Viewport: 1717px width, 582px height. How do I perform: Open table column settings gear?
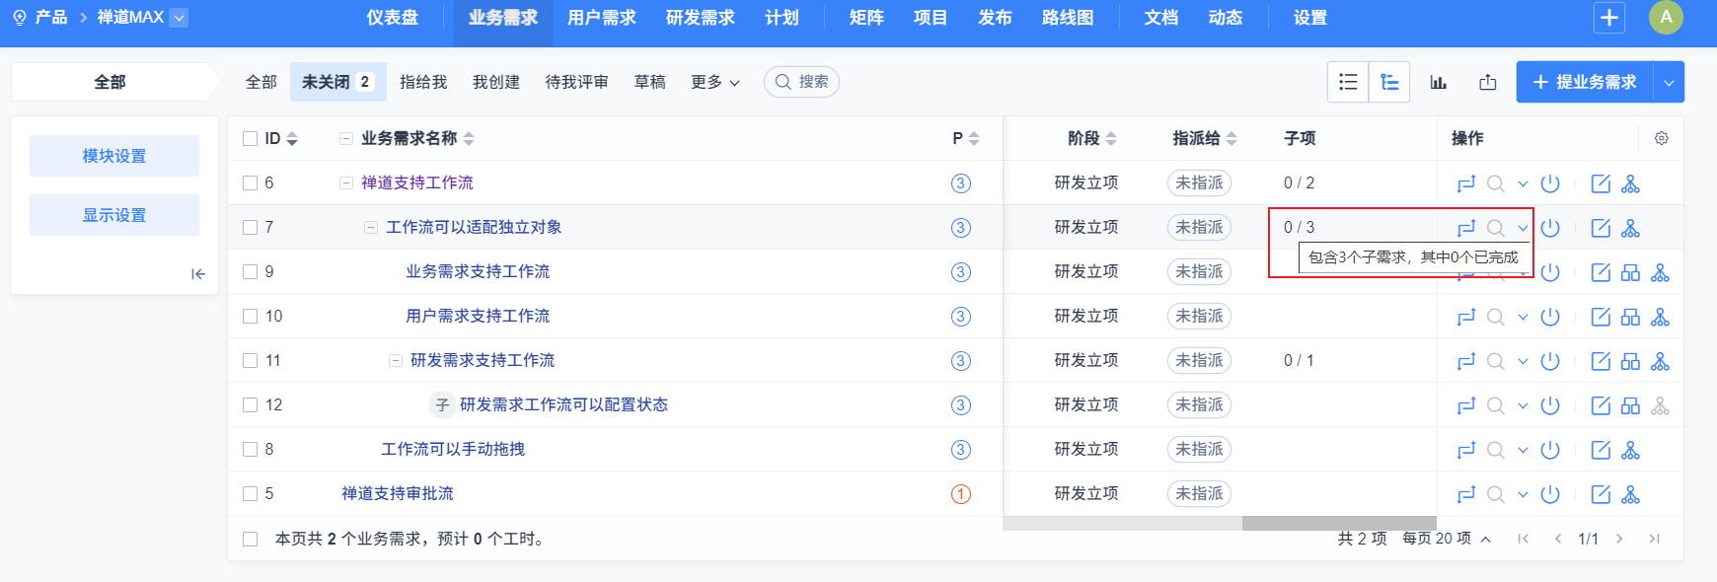[1662, 138]
